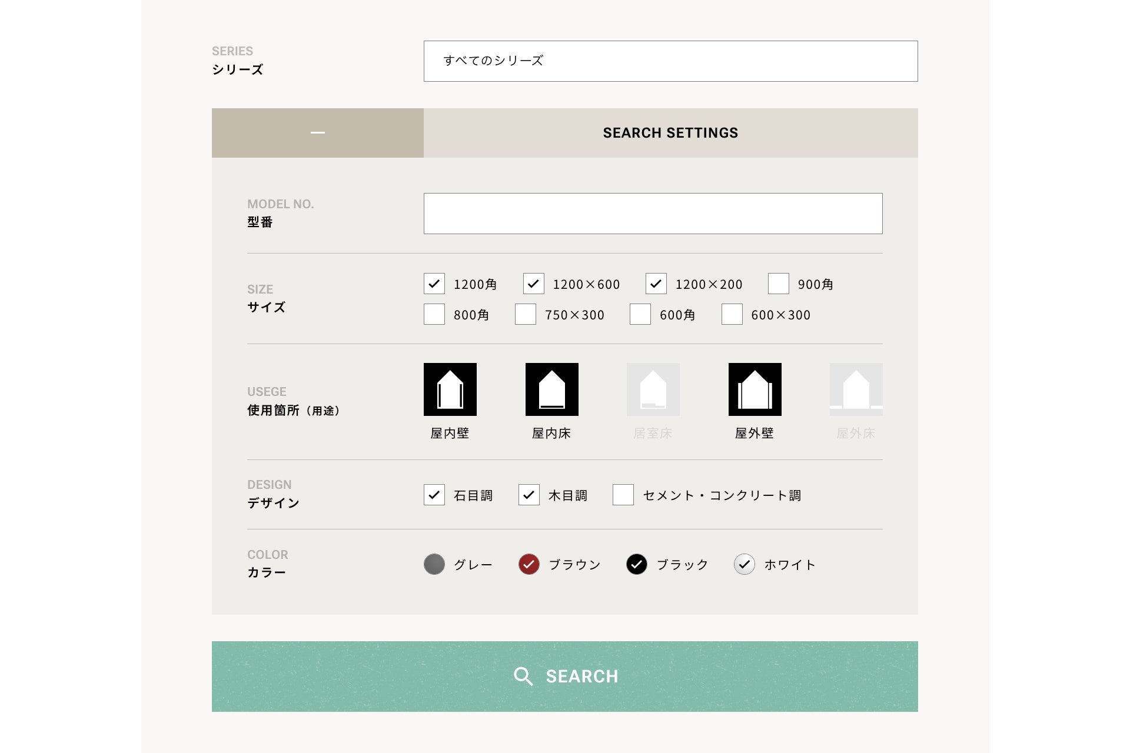Toggle the ホワイト white color swatch
This screenshot has height=753, width=1130.
(744, 564)
